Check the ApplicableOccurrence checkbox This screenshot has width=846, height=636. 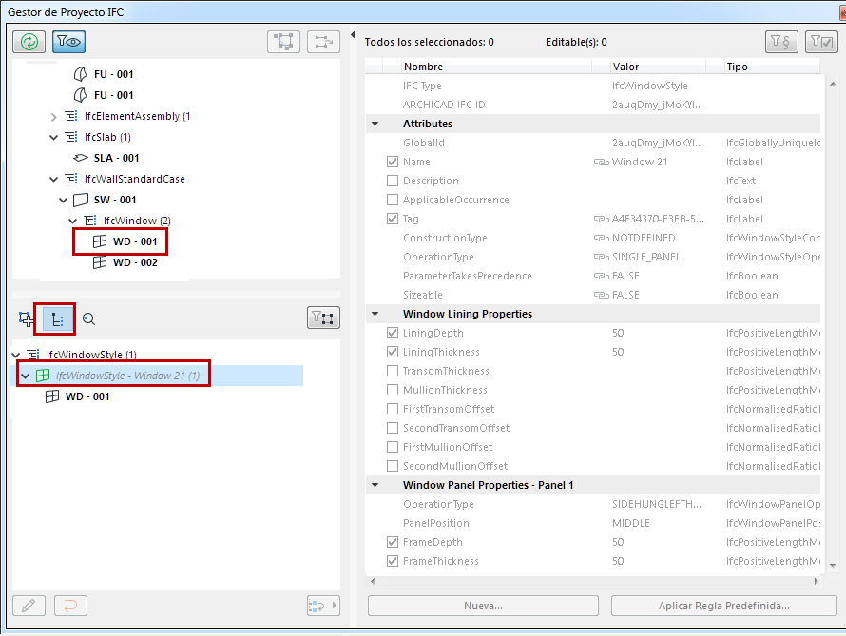393,200
